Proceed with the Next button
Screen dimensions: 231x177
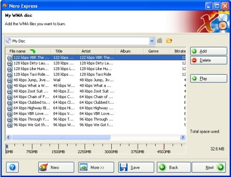tap(209, 167)
